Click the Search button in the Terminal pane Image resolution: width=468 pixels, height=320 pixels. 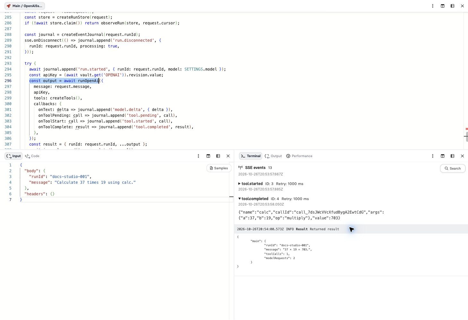point(453,168)
